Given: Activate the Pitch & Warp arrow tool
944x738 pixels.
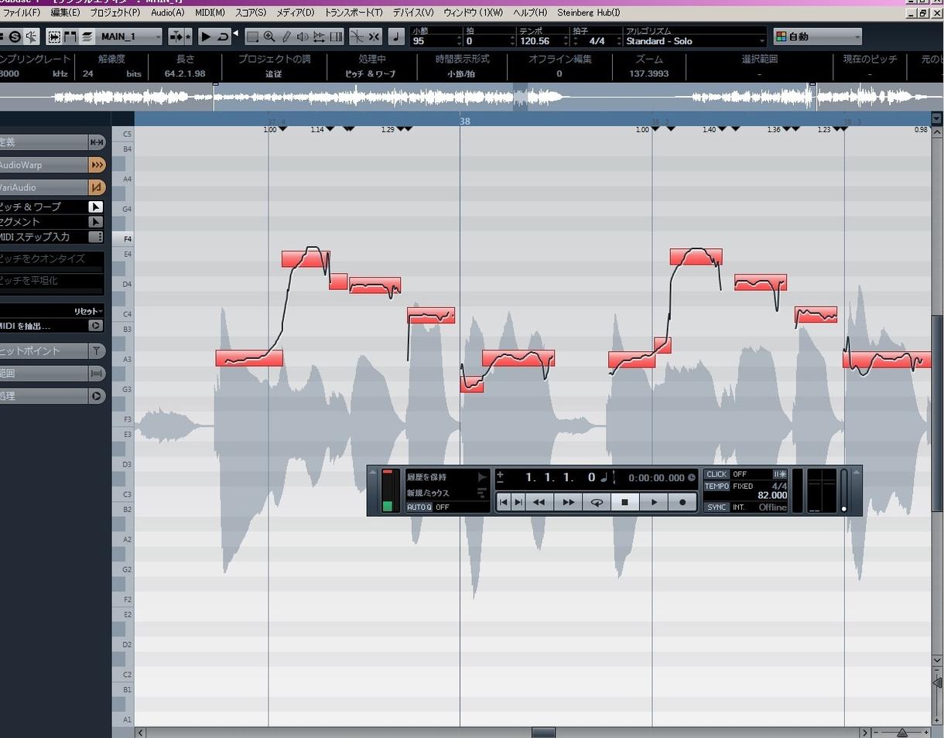Looking at the screenshot, I should point(95,207).
